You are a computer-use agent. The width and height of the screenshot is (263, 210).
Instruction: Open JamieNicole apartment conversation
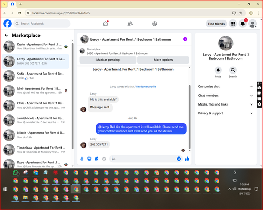(36, 120)
